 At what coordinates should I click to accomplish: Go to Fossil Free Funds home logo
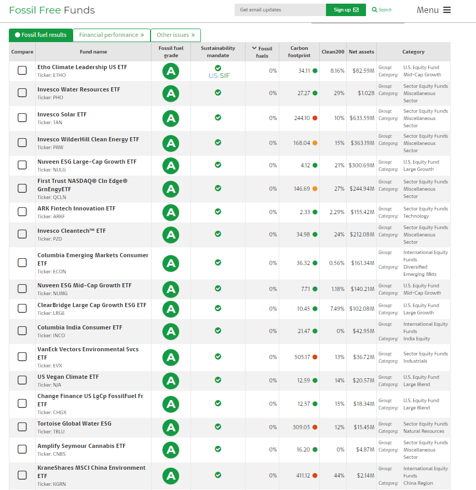(x=52, y=10)
